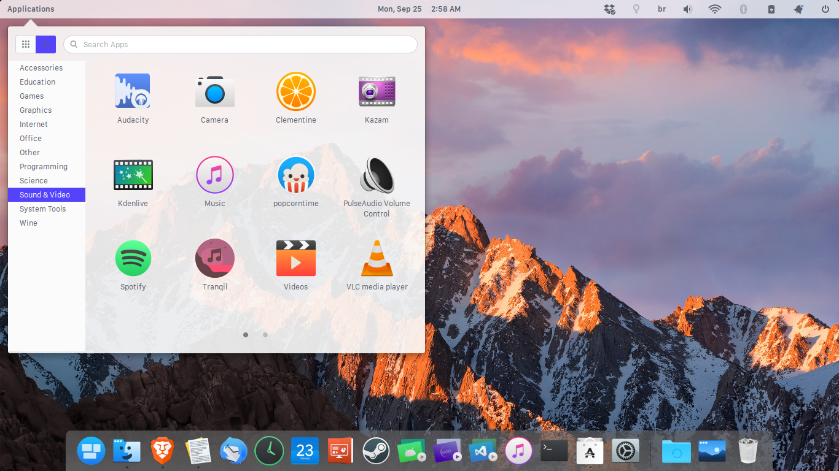Open AppCenter shopping bag in dock
Image resolution: width=839 pixels, height=471 pixels.
click(590, 451)
